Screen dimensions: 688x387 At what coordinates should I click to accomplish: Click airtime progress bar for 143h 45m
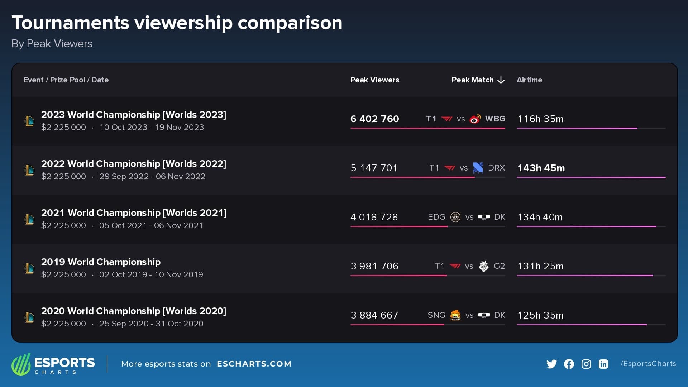tap(591, 177)
